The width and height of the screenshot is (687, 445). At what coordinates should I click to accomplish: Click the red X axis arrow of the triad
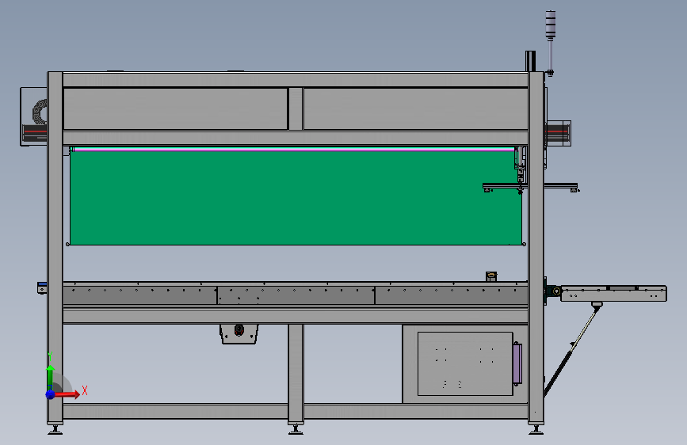tap(68, 394)
